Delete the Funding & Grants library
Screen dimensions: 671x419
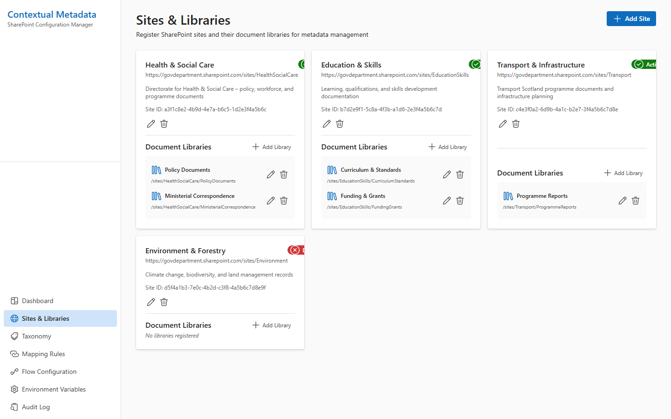point(460,201)
